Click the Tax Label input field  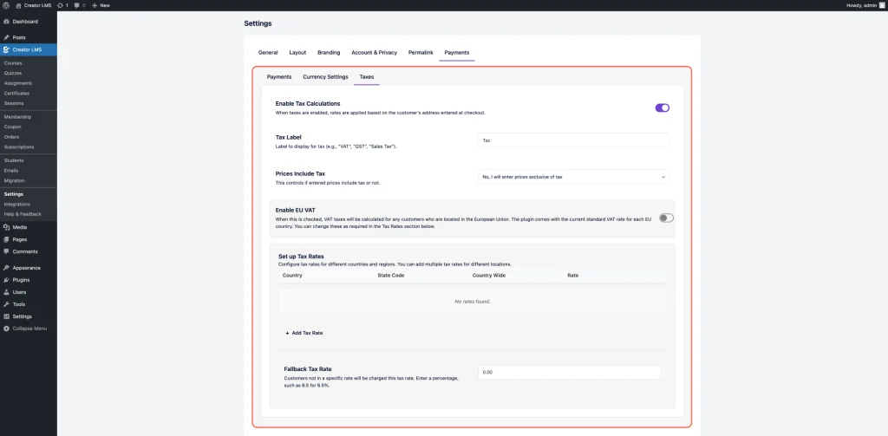[573, 140]
